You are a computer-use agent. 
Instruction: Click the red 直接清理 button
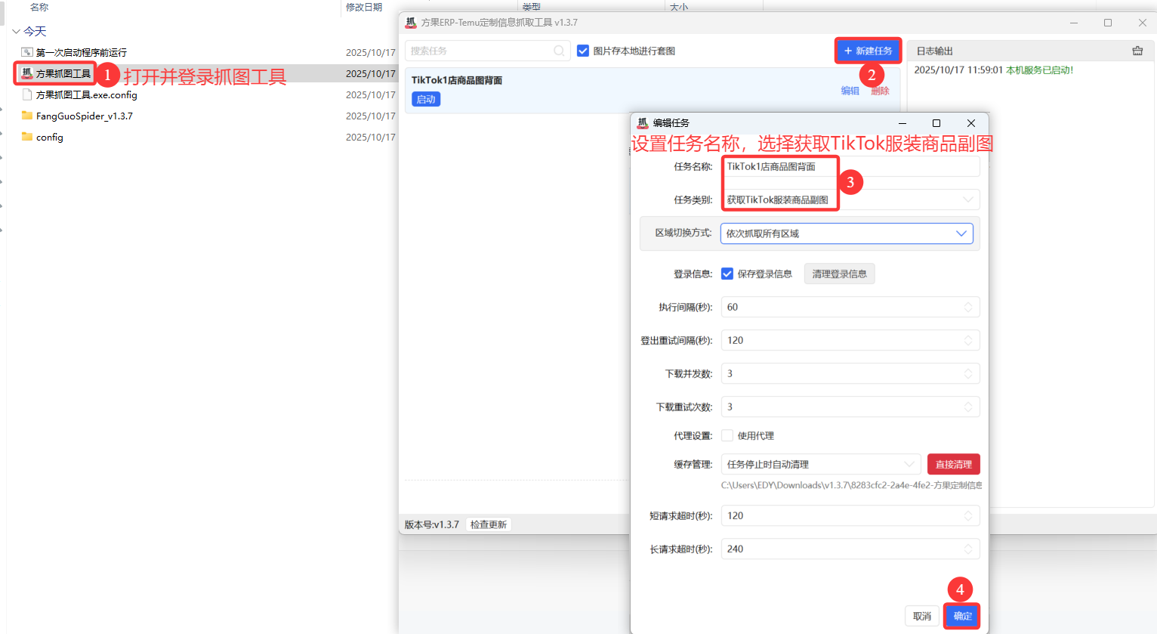coord(954,464)
